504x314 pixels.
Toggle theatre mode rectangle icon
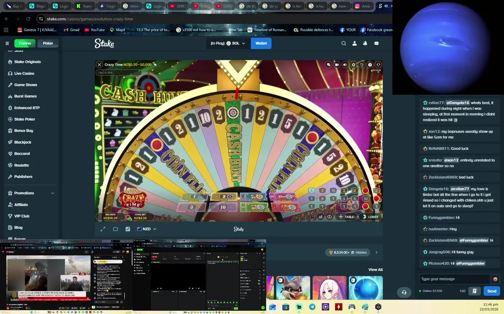(115, 229)
